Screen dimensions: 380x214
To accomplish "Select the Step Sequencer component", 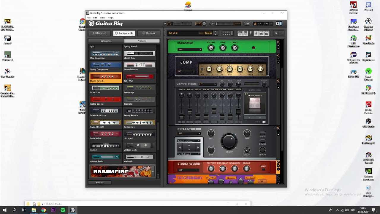I will click(106, 55).
